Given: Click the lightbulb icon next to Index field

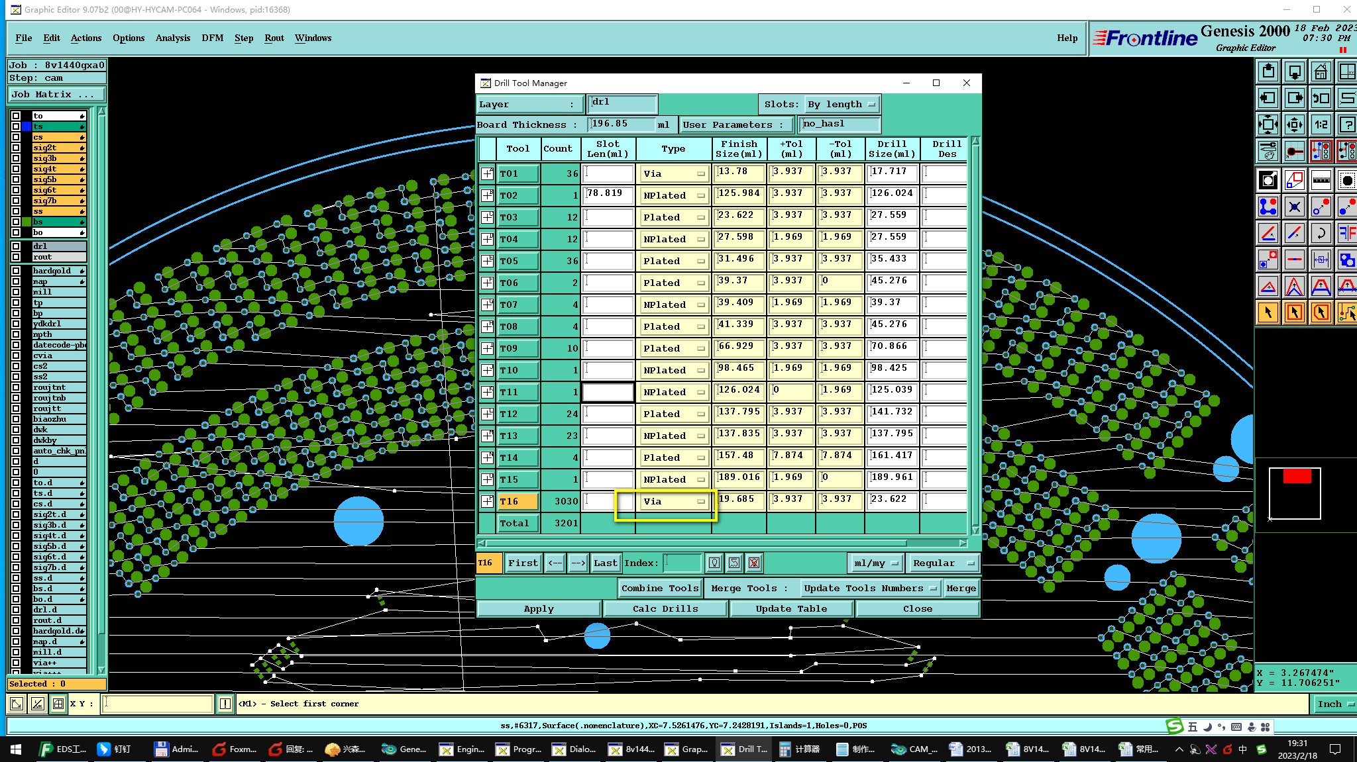Looking at the screenshot, I should click(714, 563).
